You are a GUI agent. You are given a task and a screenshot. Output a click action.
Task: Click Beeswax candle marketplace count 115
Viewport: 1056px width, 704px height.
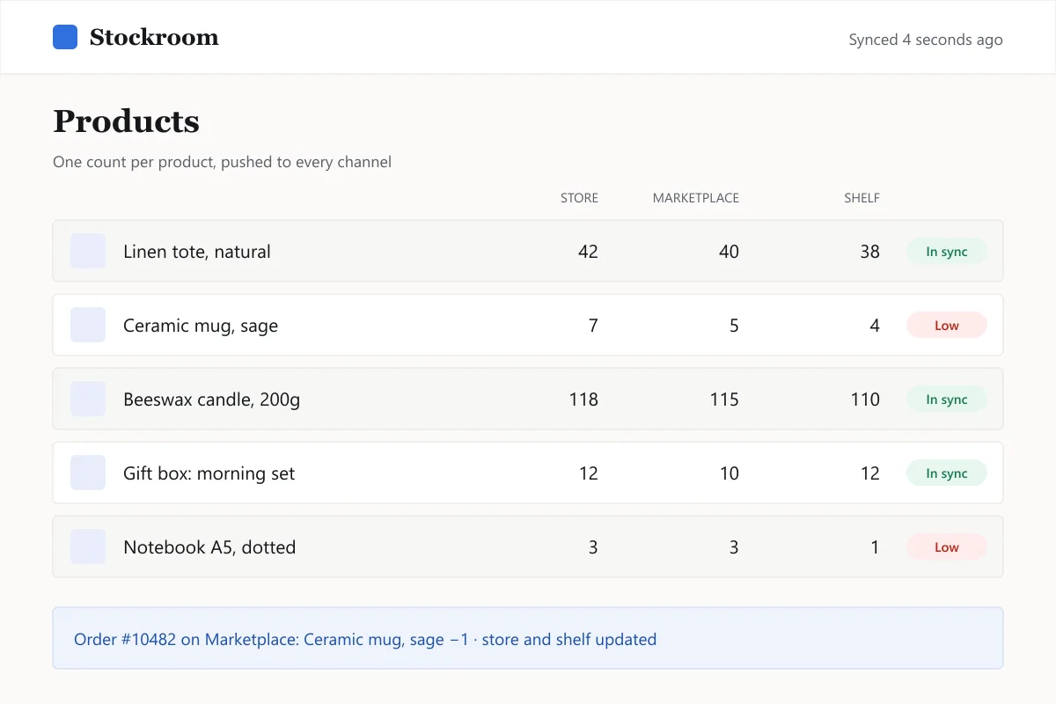click(x=724, y=400)
